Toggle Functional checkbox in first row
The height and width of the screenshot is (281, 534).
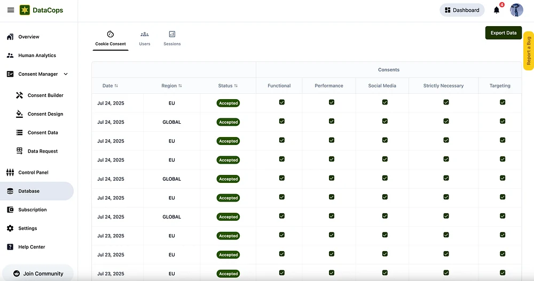282,102
